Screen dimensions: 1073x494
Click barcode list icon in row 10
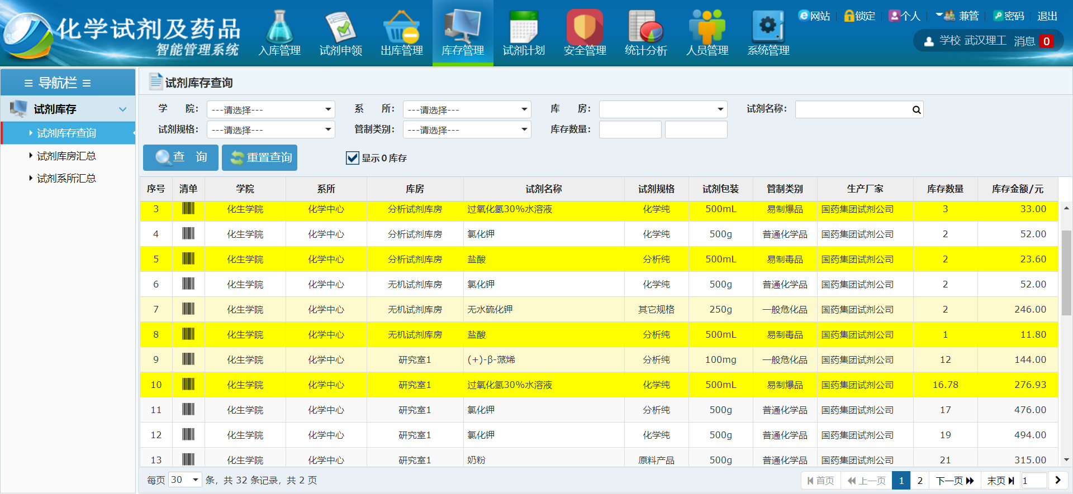188,384
